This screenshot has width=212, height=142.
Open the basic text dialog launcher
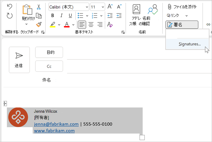123,32
